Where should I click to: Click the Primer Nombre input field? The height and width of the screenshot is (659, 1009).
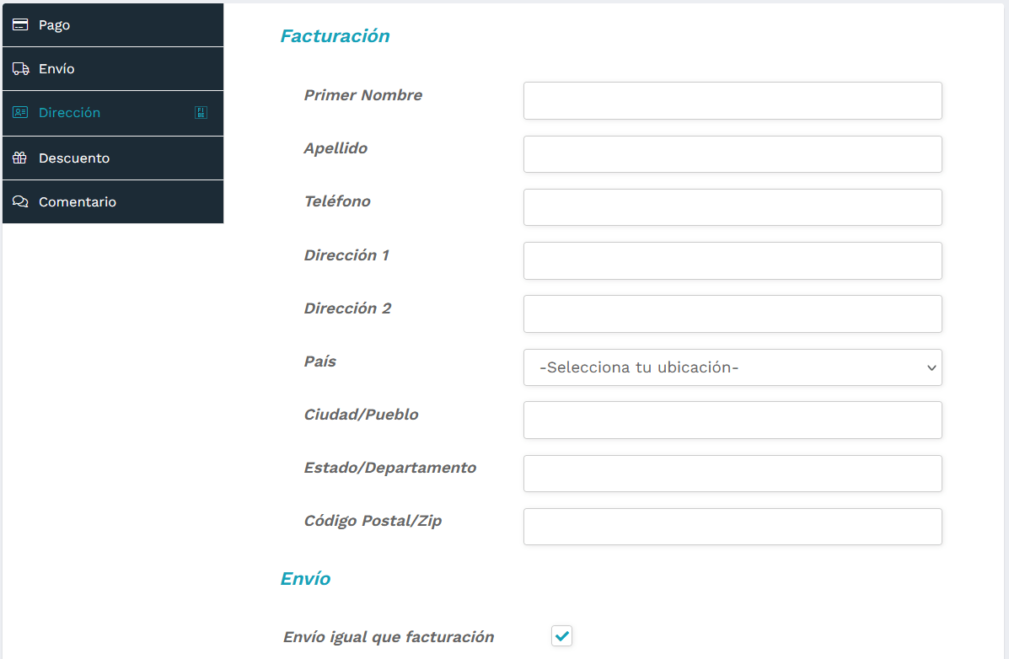[x=732, y=100]
